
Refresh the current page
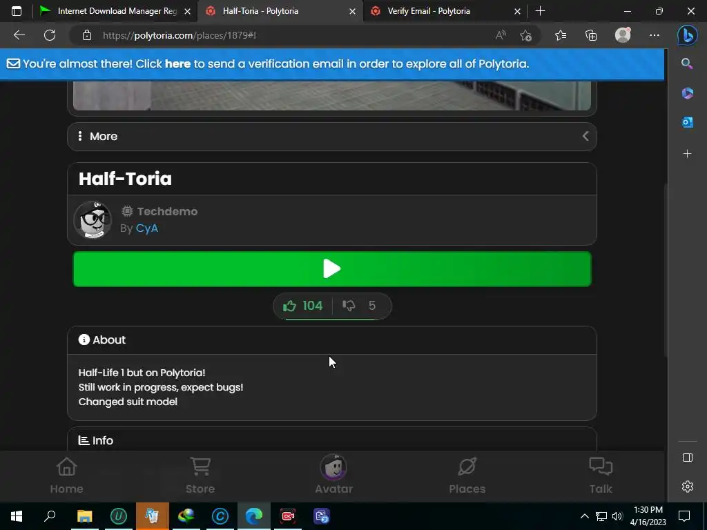50,35
